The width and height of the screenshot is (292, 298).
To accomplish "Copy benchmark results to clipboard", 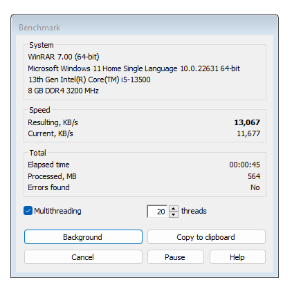I will pos(206,237).
